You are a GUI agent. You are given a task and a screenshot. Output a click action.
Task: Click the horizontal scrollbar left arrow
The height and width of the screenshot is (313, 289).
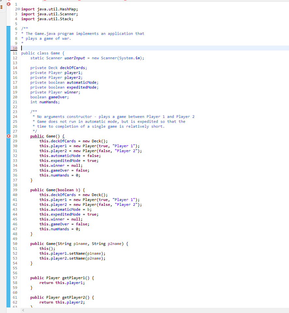click(x=23, y=310)
